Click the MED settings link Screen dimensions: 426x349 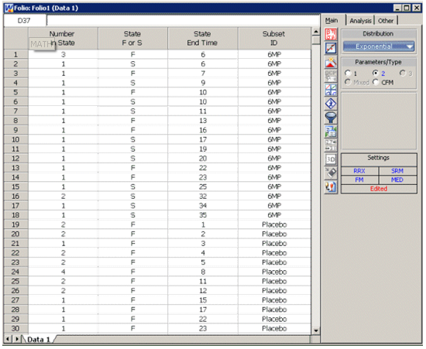point(397,180)
